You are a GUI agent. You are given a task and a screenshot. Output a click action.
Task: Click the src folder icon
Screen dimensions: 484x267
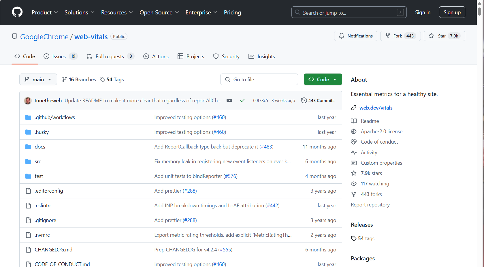pos(28,161)
